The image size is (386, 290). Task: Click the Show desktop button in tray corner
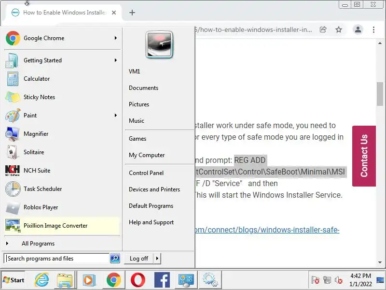pyautogui.click(x=380, y=280)
